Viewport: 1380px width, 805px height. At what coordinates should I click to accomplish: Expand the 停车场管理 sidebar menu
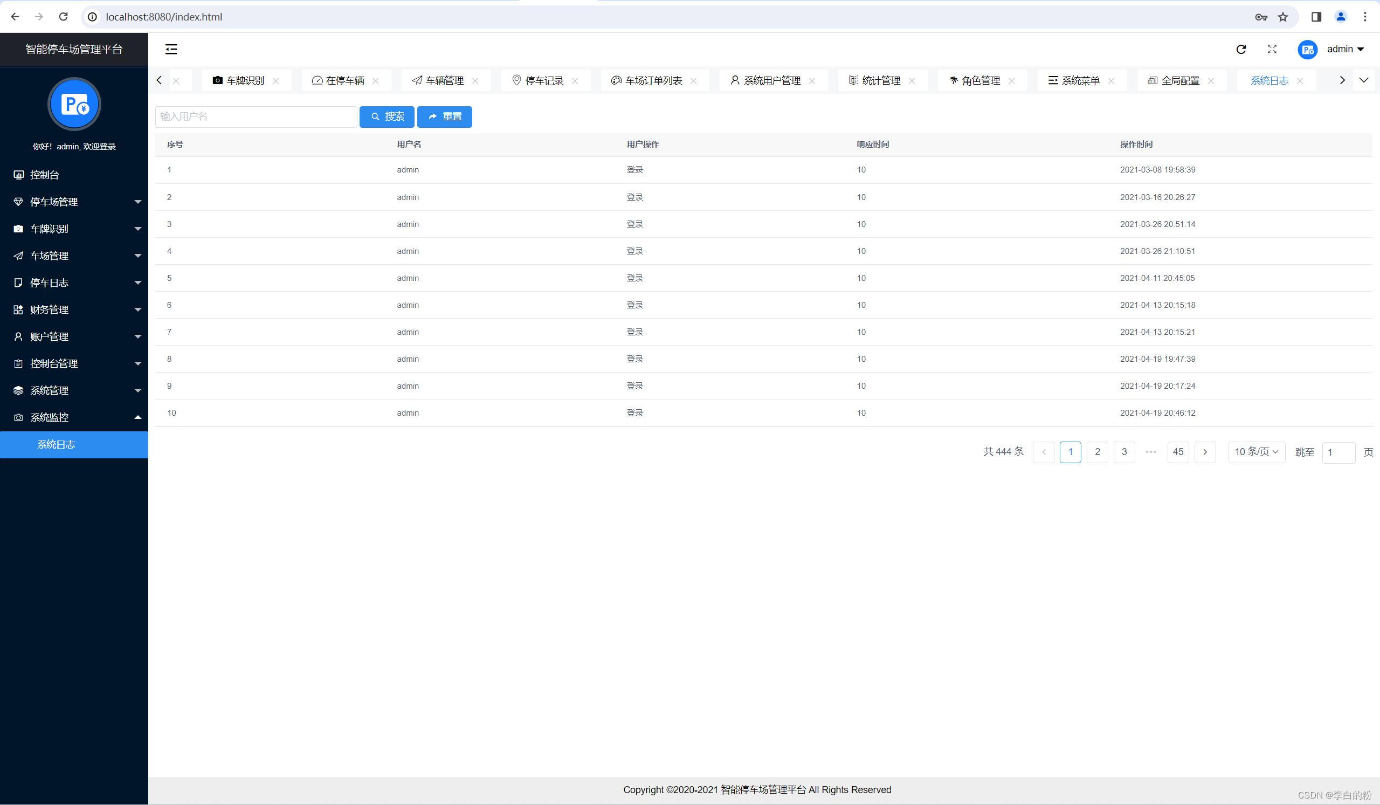[74, 202]
